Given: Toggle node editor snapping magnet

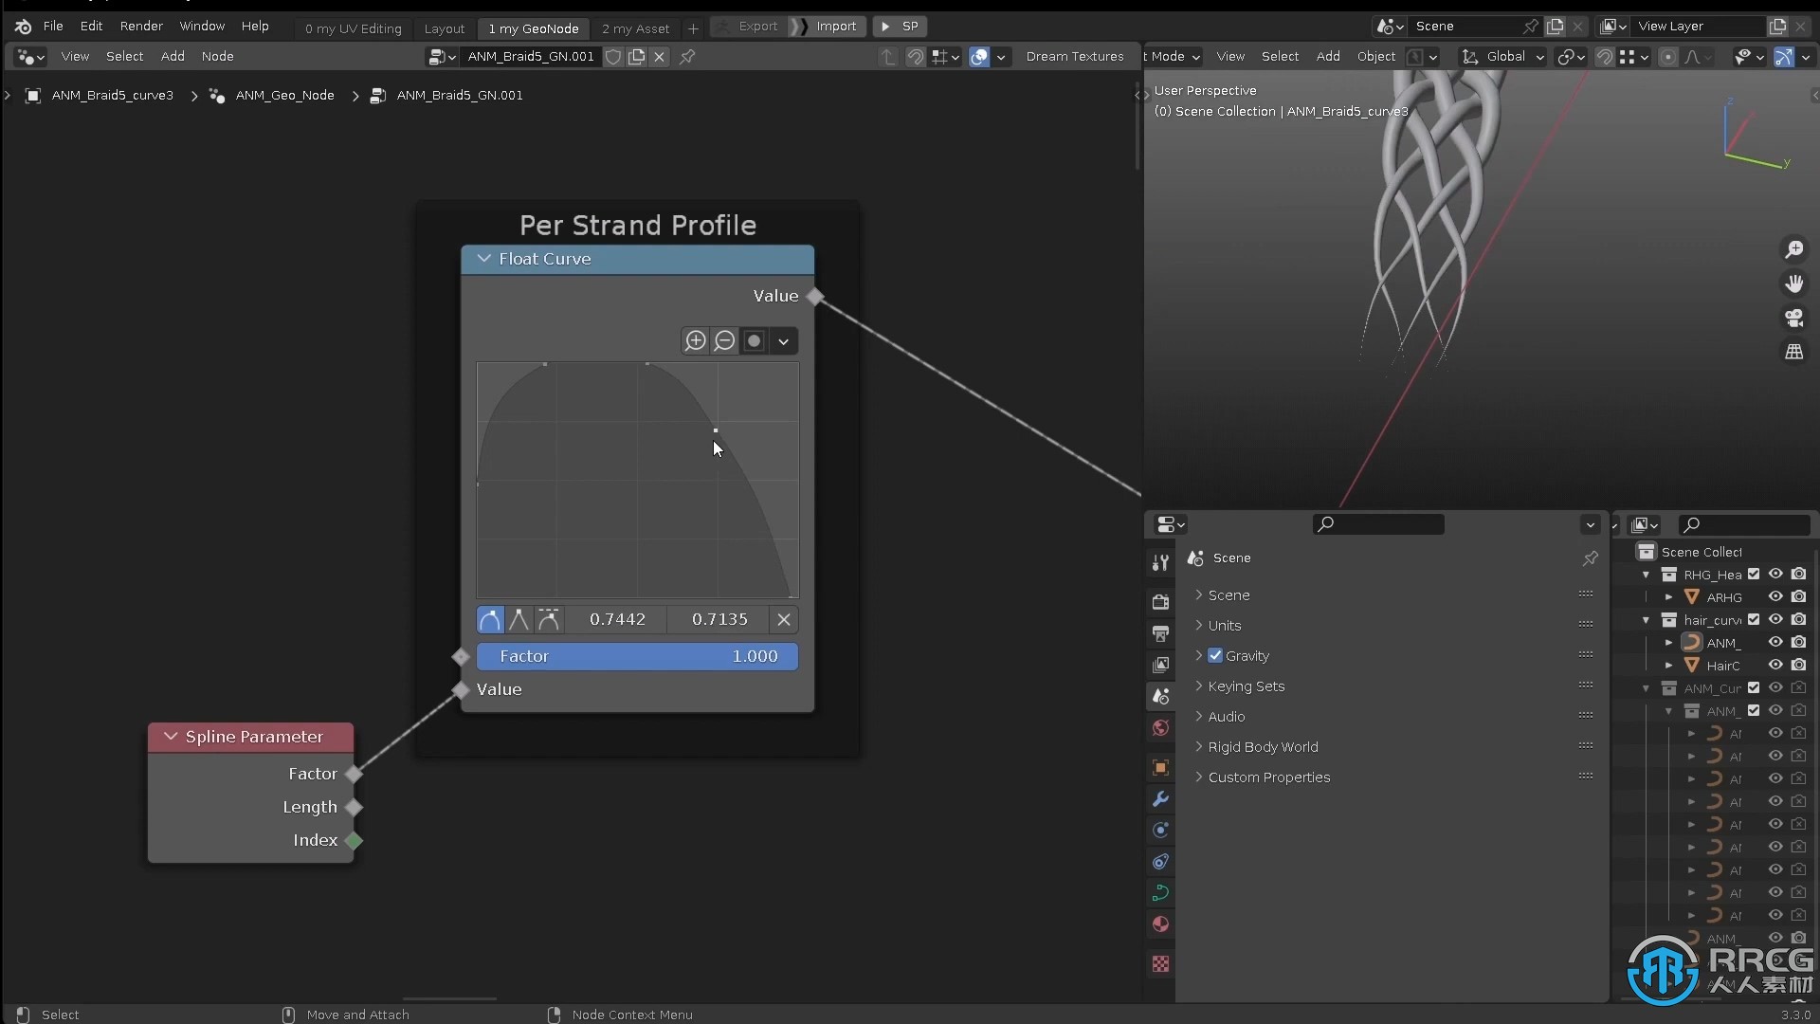Looking at the screenshot, I should click(x=915, y=57).
